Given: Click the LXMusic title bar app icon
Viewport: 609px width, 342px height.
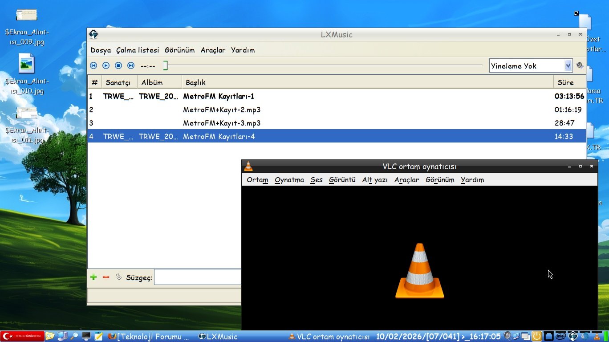Looking at the screenshot, I should [x=93, y=35].
